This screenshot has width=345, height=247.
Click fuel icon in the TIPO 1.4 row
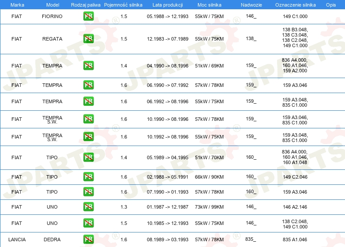click(88, 157)
